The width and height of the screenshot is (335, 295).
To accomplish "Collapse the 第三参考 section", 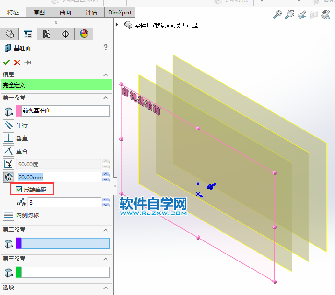I will click(106, 259).
